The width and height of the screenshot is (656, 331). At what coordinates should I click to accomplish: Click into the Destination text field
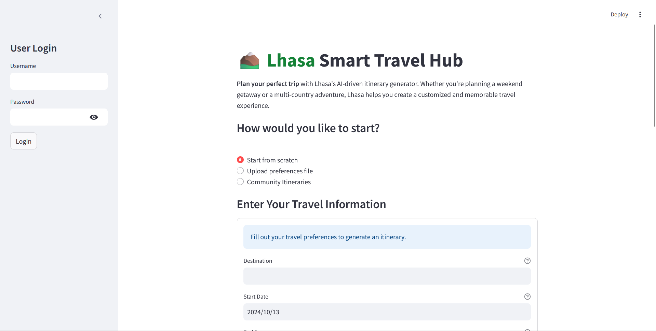pyautogui.click(x=387, y=276)
